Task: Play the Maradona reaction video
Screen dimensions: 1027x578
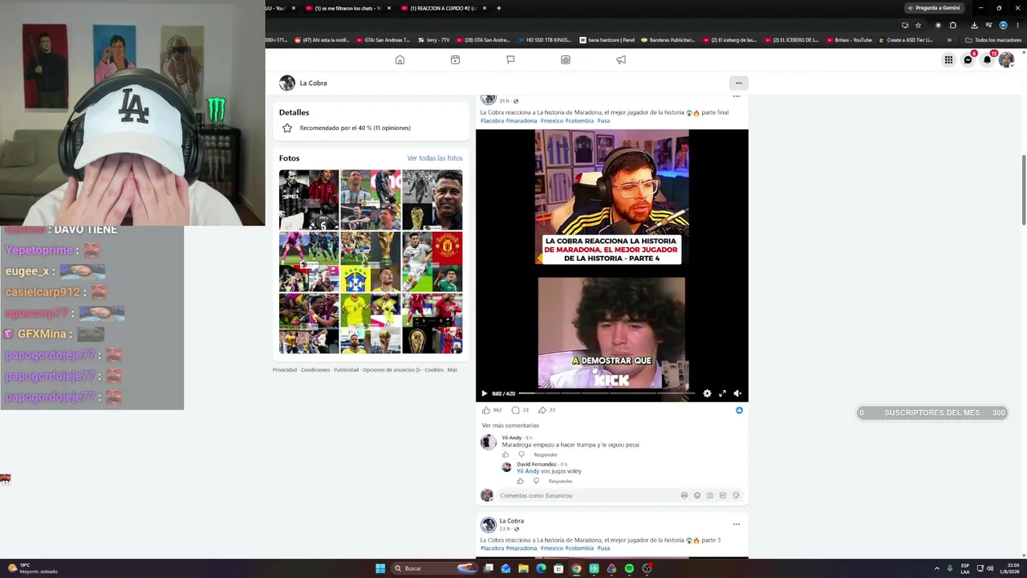Action: click(x=484, y=393)
